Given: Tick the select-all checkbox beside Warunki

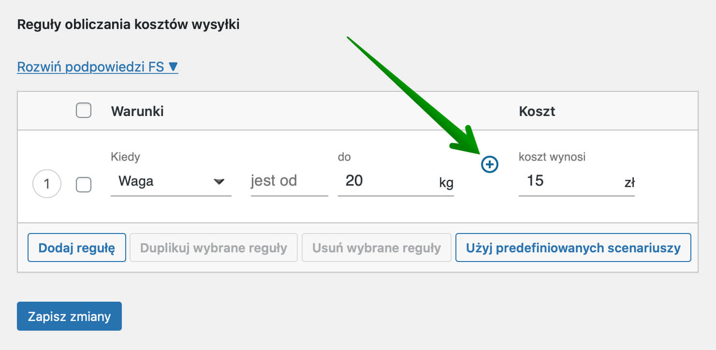Looking at the screenshot, I should (84, 111).
